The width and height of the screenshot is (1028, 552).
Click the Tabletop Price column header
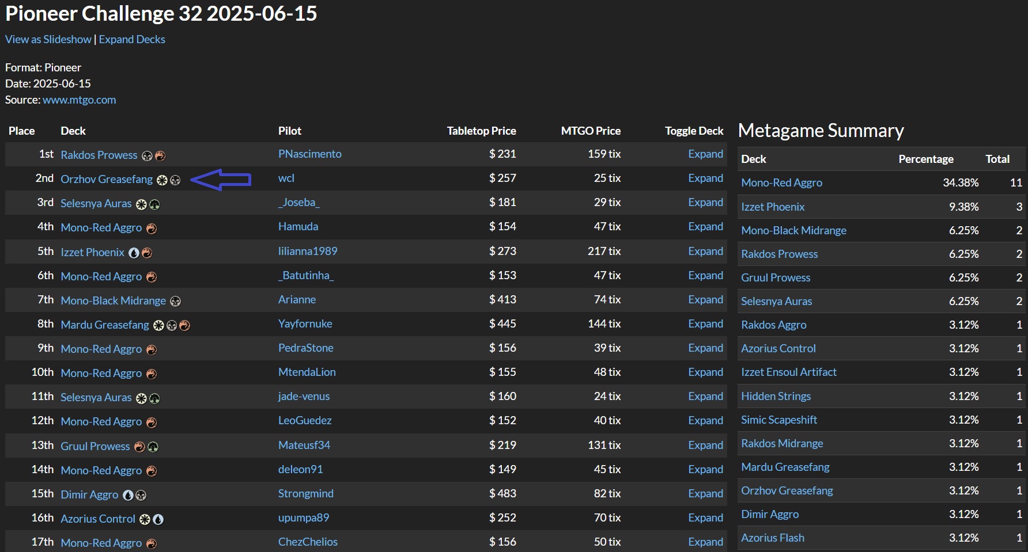tap(482, 131)
